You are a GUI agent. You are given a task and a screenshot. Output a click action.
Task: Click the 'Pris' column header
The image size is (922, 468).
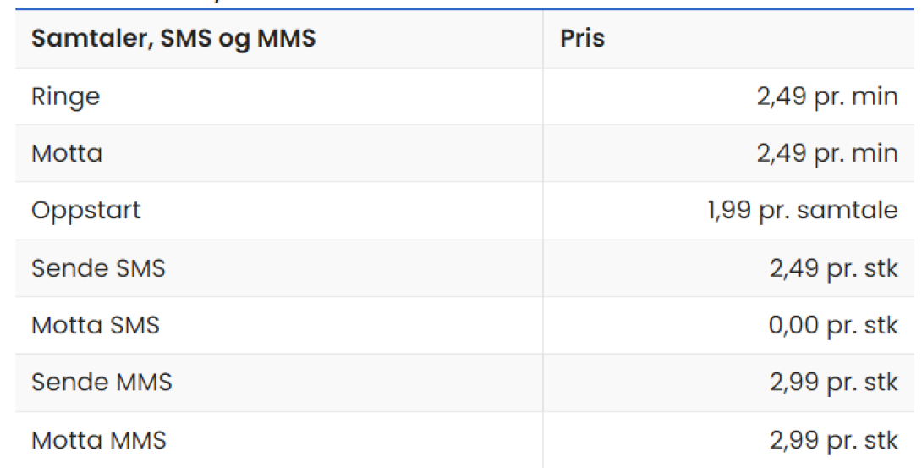[582, 38]
